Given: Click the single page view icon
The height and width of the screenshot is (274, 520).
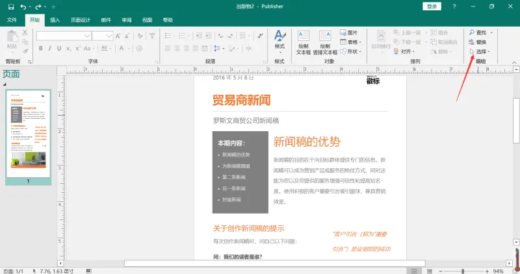Looking at the screenshot, I should tap(414, 271).
